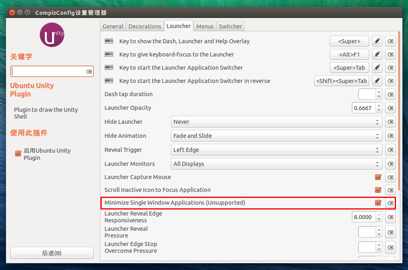Click the Launcher Opacity value field
The image size is (408, 270).
point(364,108)
